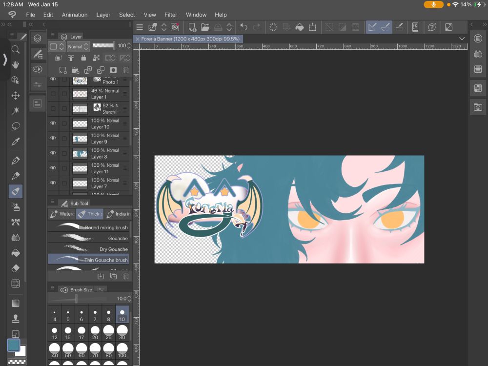
Task: Close the Foreria Banner canvas tab
Action: [137, 39]
